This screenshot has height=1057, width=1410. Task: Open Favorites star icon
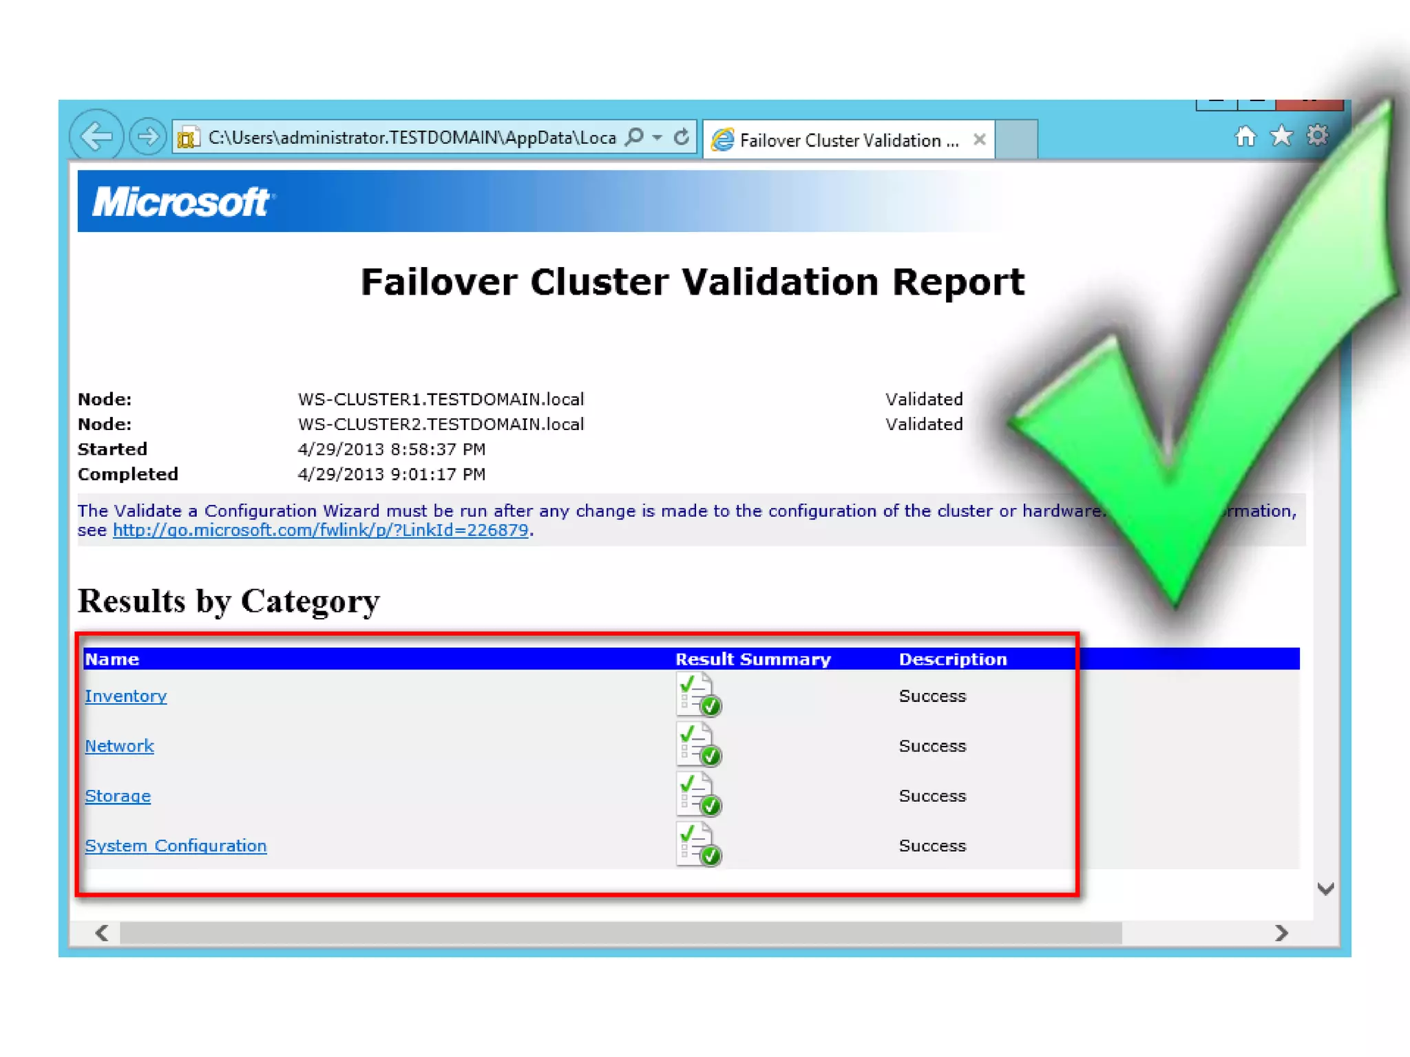point(1281,136)
